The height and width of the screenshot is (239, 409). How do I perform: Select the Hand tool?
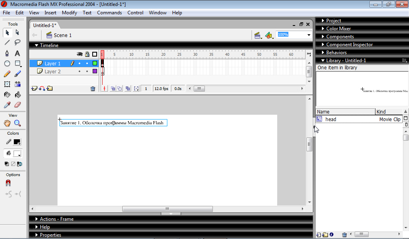point(7,123)
